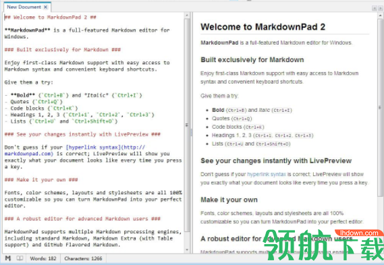Viewport: 384px width, 265px height.
Task: Click the '- Quotes (`Ctrl+Q`)' editor line
Action: [x=34, y=102]
